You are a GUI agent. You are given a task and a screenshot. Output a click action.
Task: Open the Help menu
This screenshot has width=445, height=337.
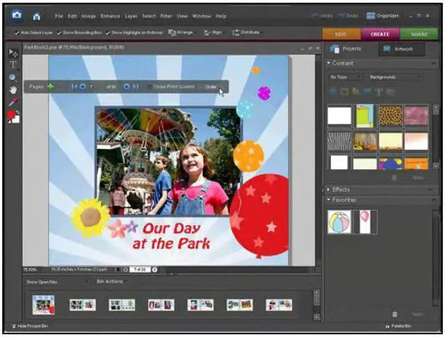(221, 16)
